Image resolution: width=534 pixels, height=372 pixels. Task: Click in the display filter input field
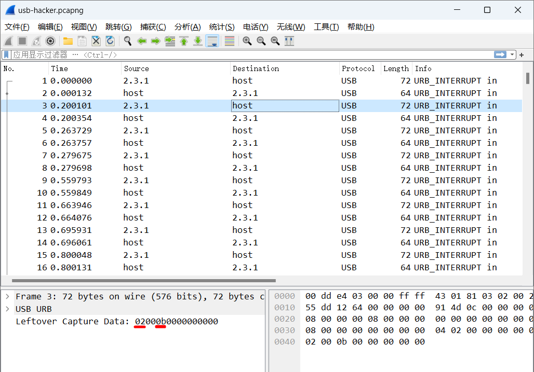(260, 54)
